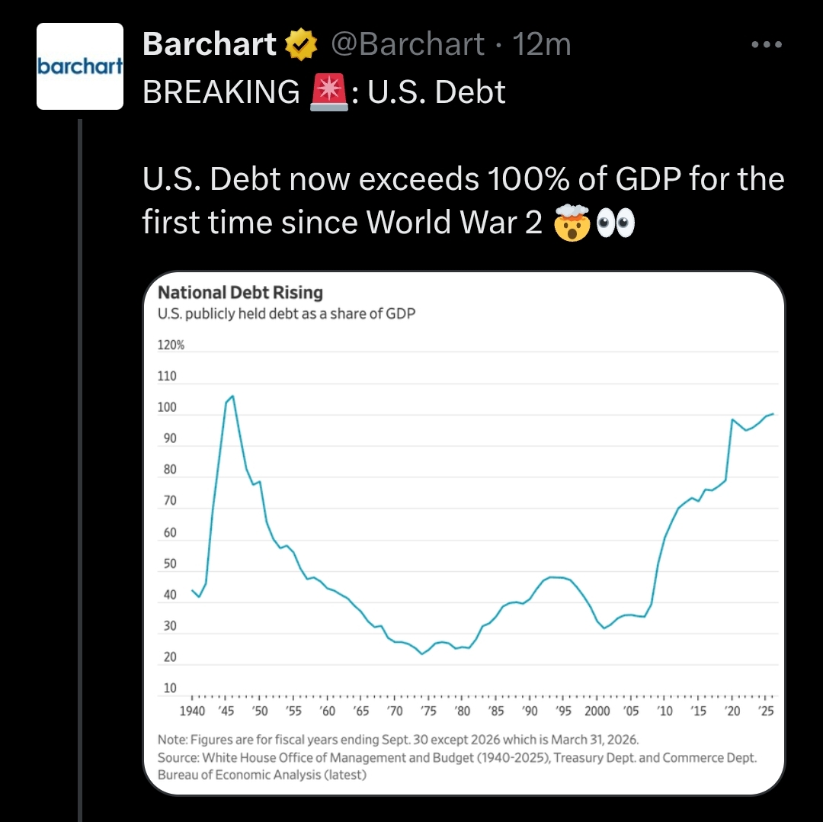Viewport: 823px width, 822px height.
Task: Click the chart source note text
Action: click(456, 766)
